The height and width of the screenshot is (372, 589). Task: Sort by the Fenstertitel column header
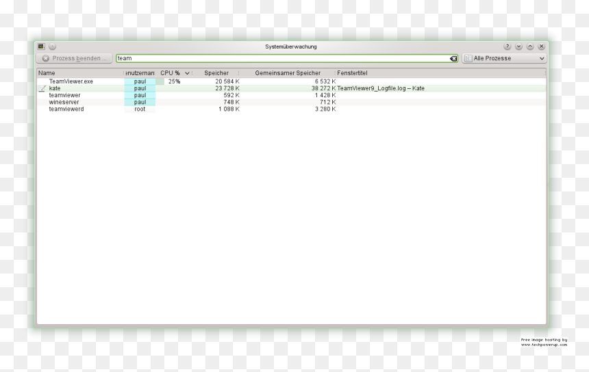pos(440,73)
